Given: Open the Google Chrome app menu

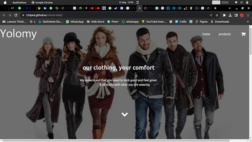Looking at the screenshot, I should 42,3.
